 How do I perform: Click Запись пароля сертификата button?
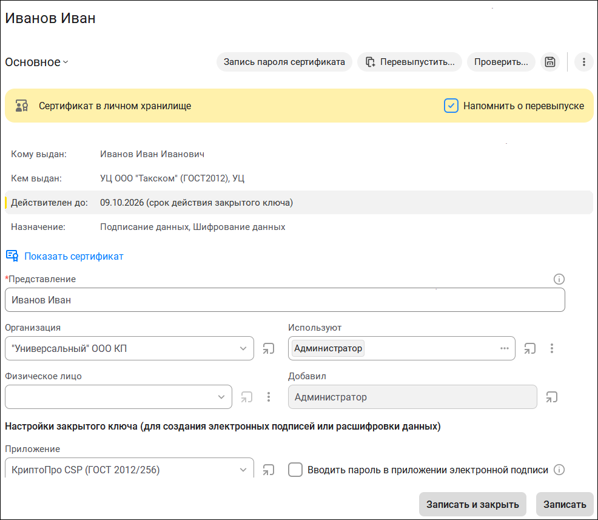point(284,62)
